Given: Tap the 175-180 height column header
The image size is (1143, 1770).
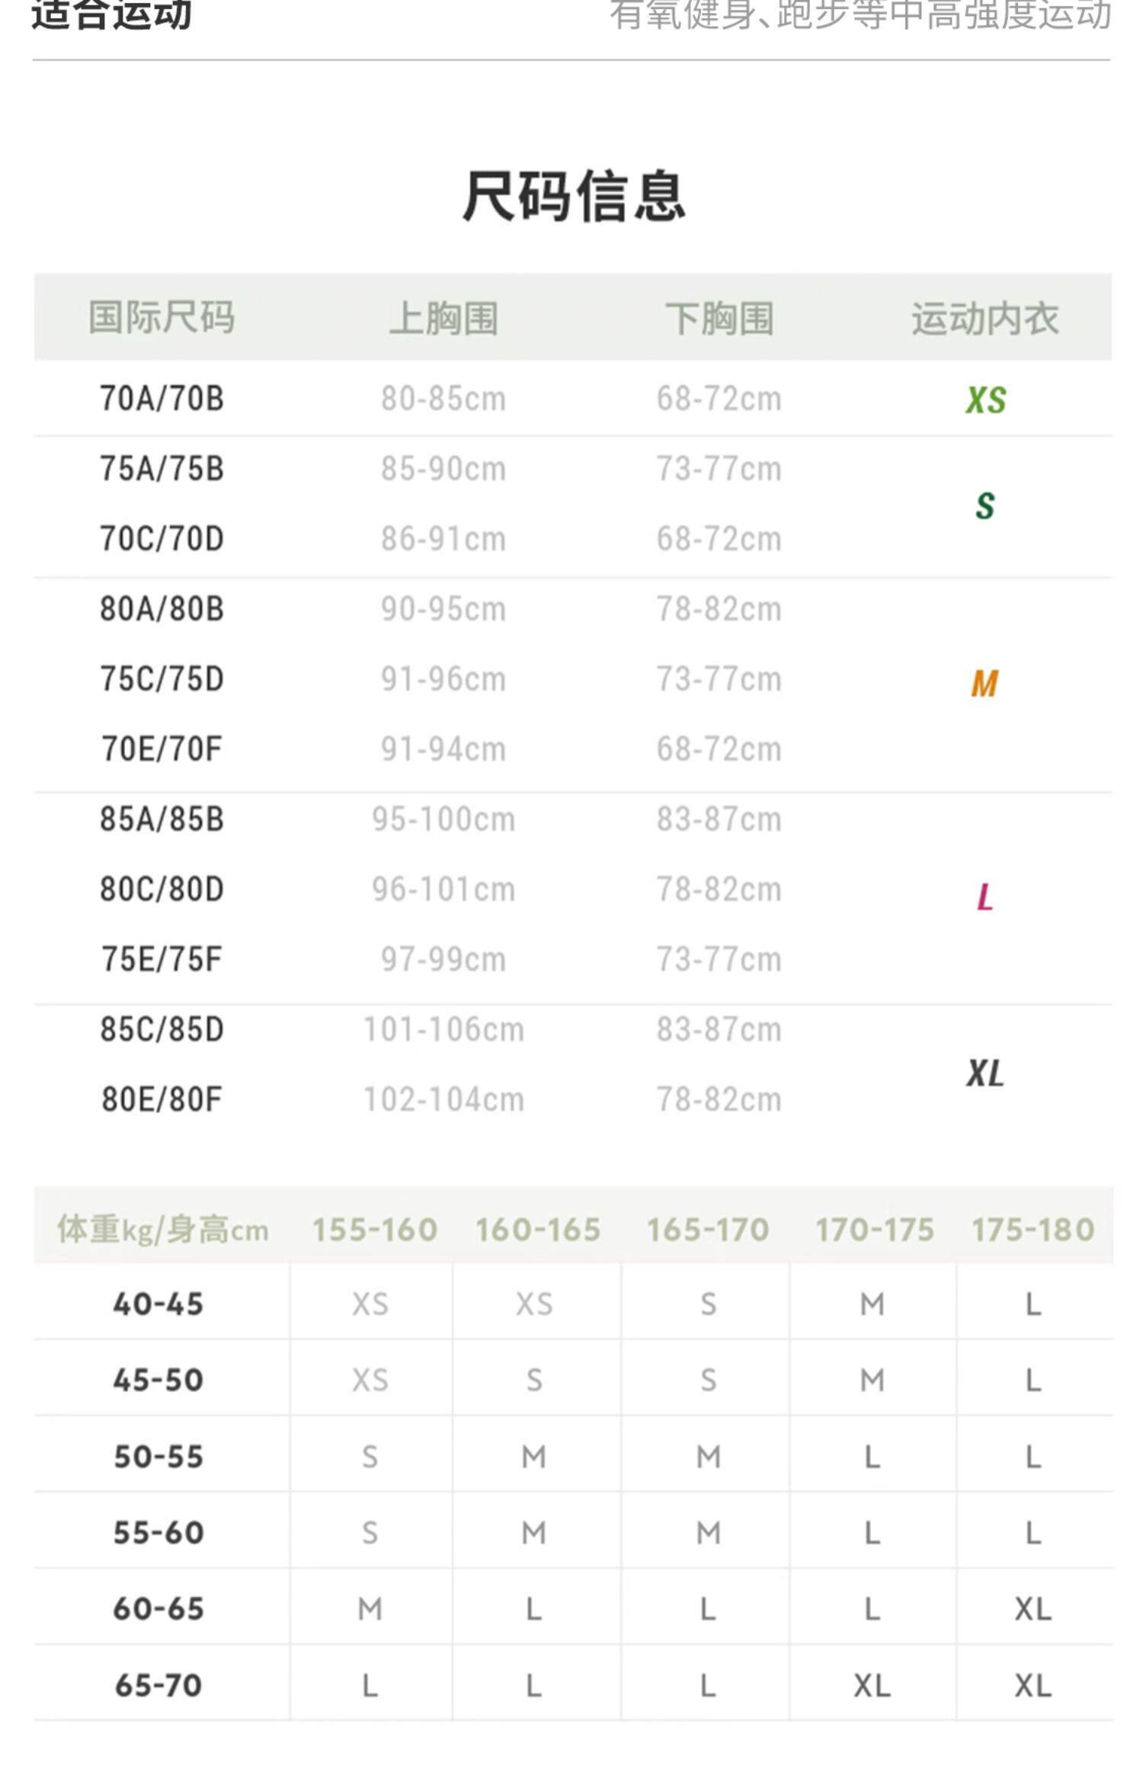Looking at the screenshot, I should click(x=1033, y=1230).
